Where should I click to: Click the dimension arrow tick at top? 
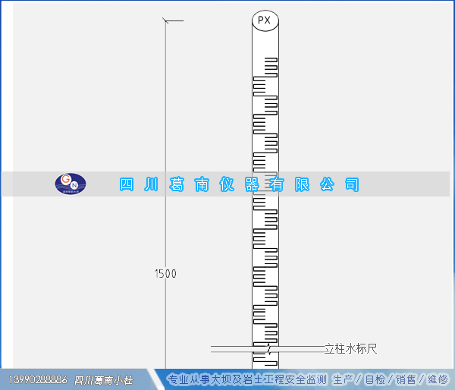[x=173, y=20]
